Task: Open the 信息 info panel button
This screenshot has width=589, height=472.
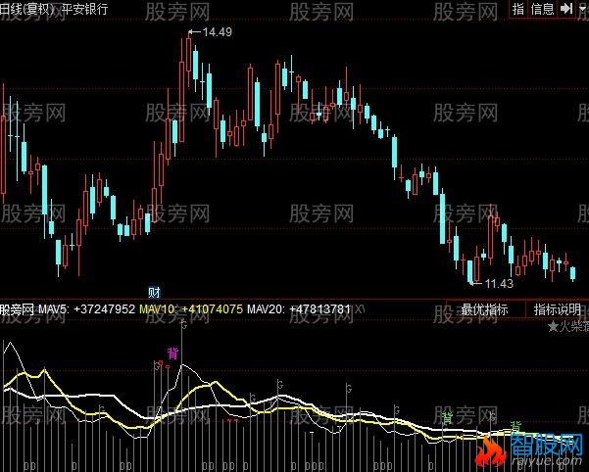Action: (x=542, y=8)
